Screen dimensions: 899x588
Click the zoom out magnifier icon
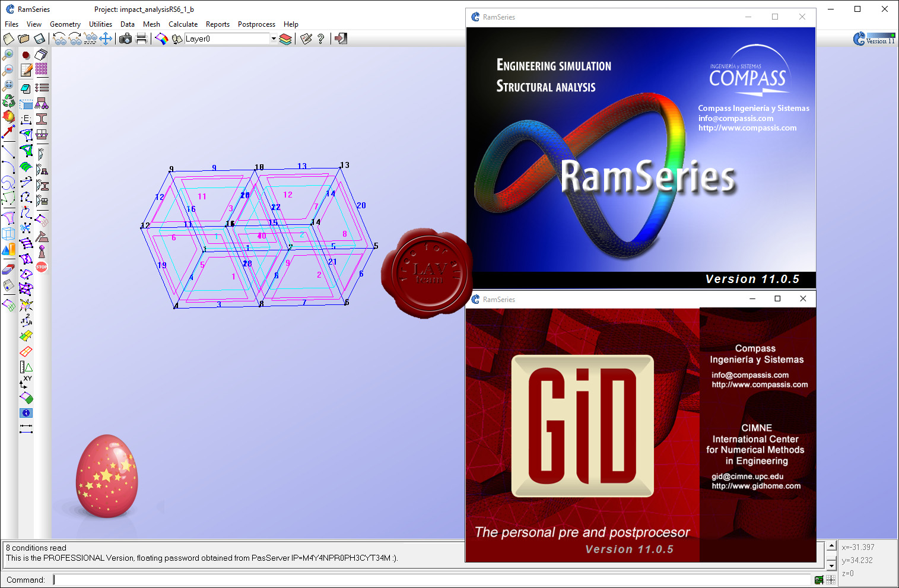[x=8, y=71]
